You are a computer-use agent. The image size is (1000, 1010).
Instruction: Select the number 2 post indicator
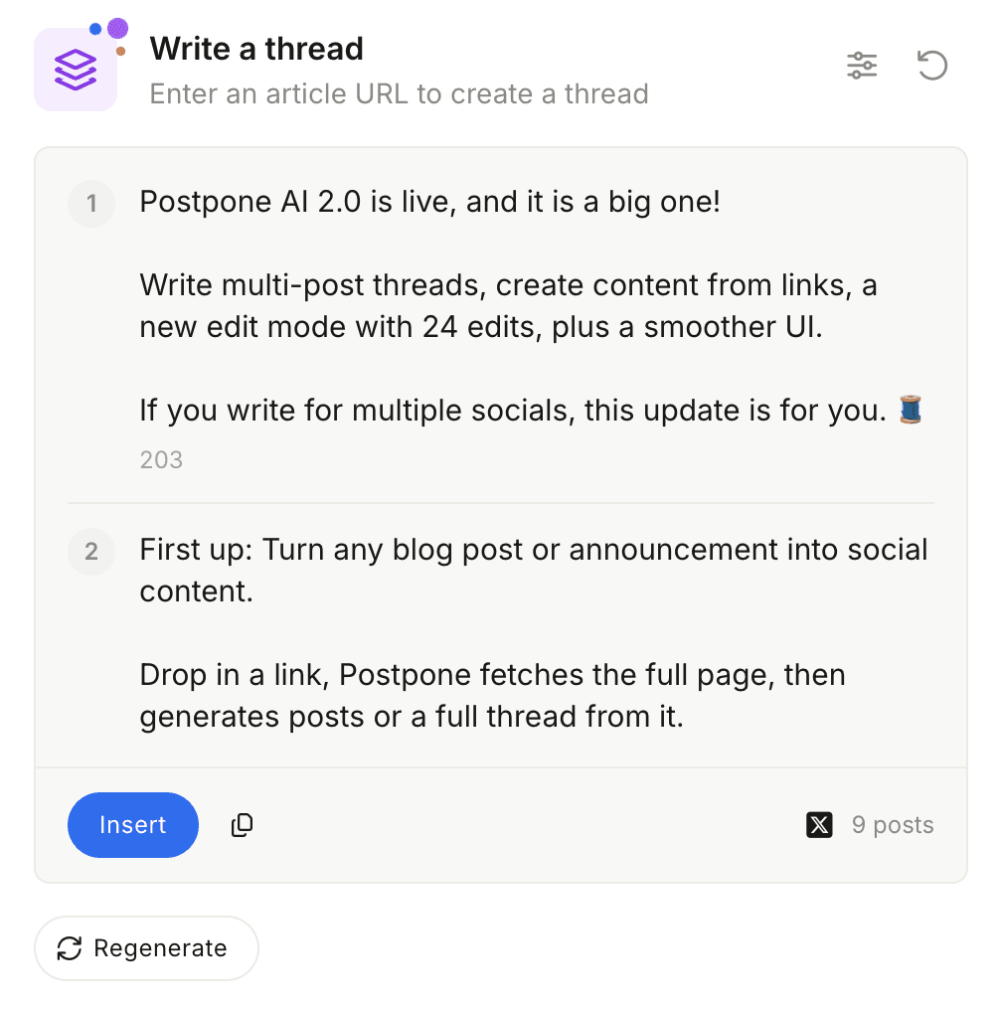pos(90,553)
